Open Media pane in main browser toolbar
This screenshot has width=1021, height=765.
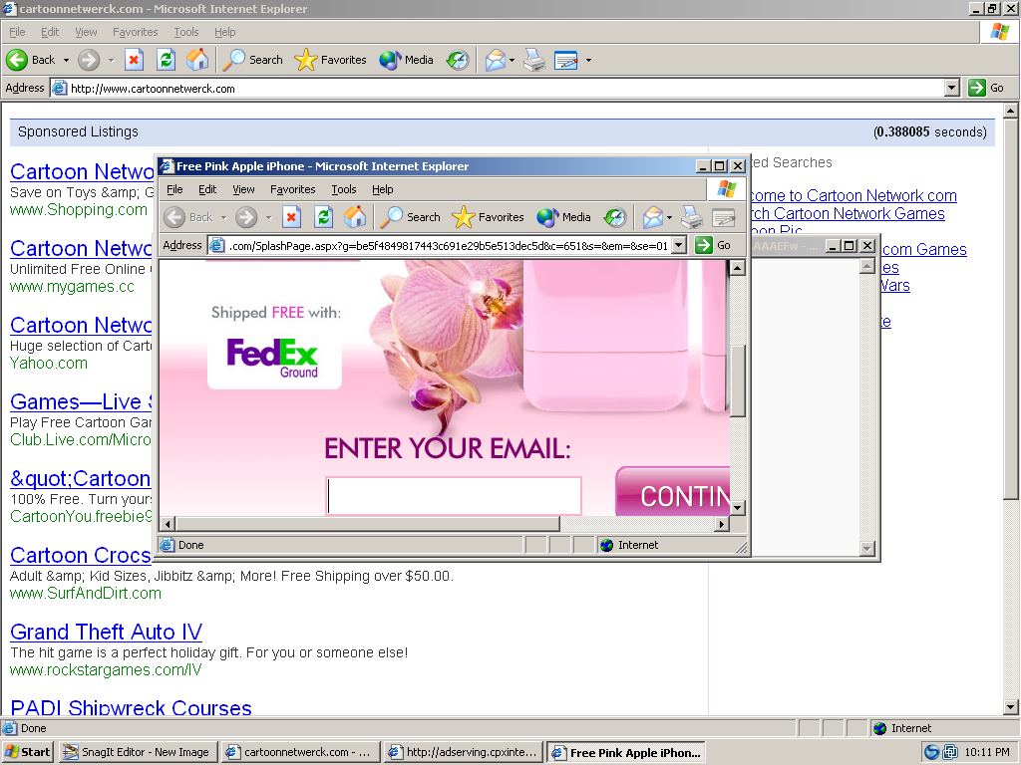[407, 60]
